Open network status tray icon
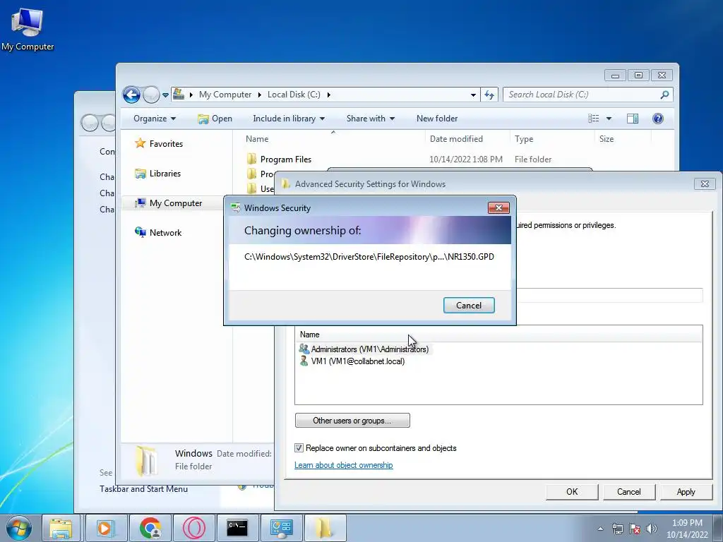Screen dimensions: 723x542 (617, 529)
